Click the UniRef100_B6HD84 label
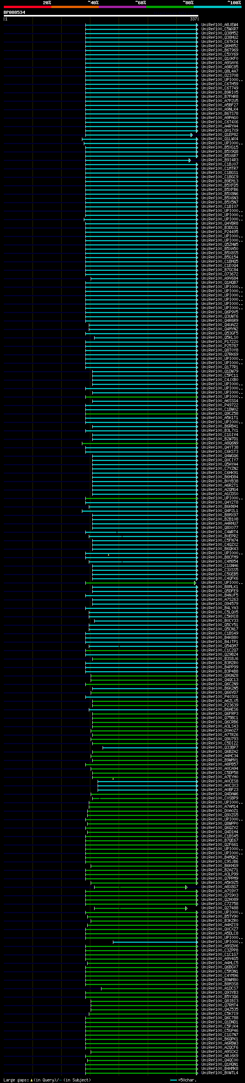The height and width of the screenshot is (1083, 245). [220, 477]
